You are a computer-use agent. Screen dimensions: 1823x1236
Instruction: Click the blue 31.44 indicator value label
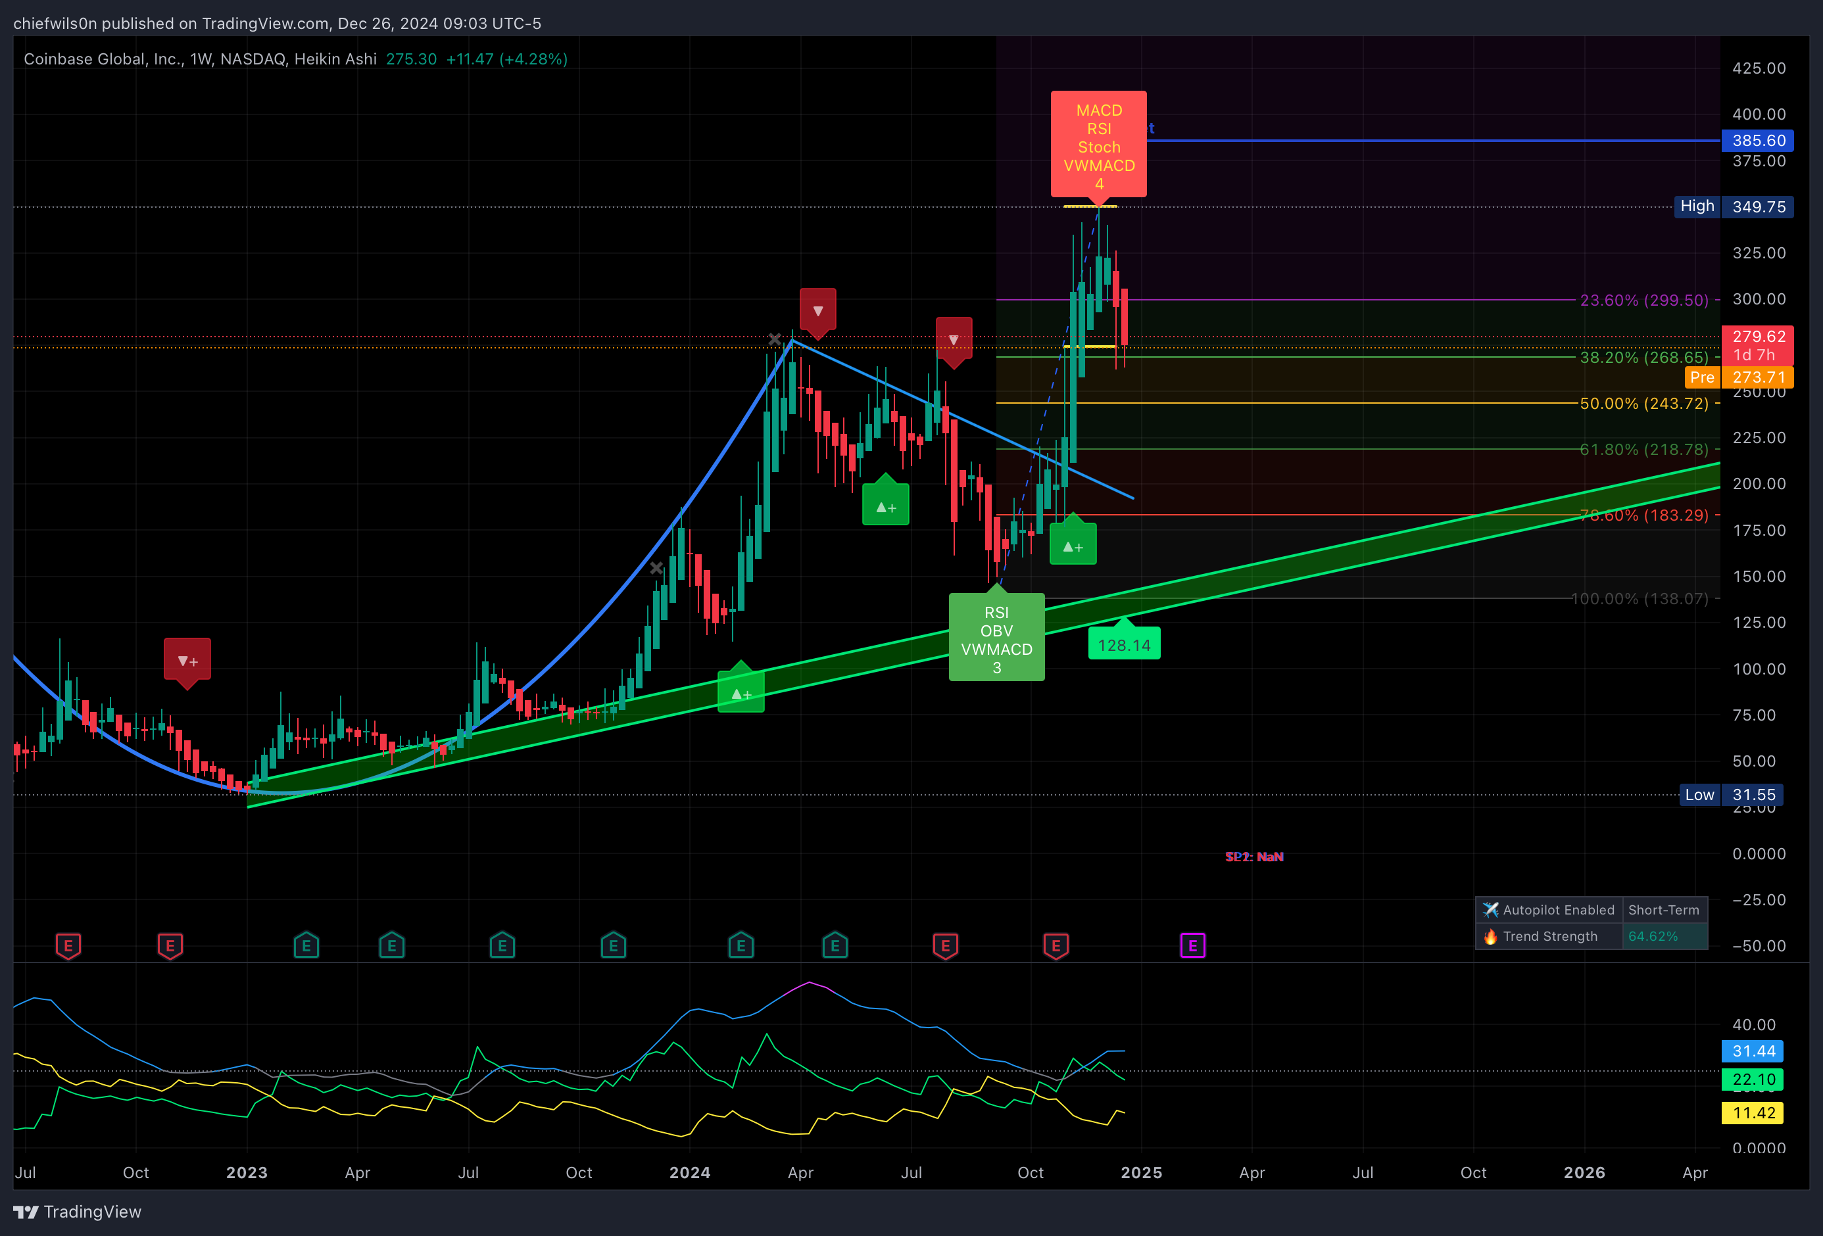pyautogui.click(x=1753, y=1051)
